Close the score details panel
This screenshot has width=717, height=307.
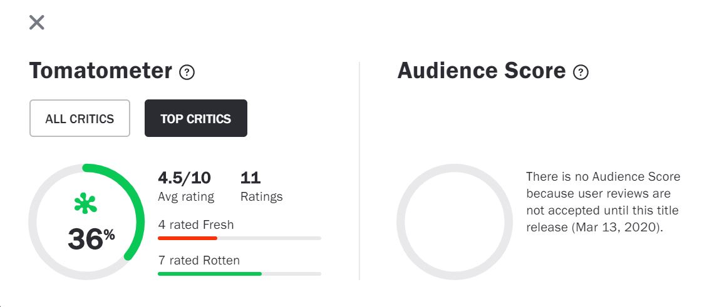37,23
